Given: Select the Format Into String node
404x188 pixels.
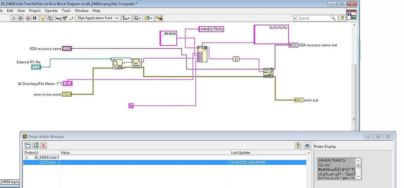Looking at the screenshot, I should 202,54.
